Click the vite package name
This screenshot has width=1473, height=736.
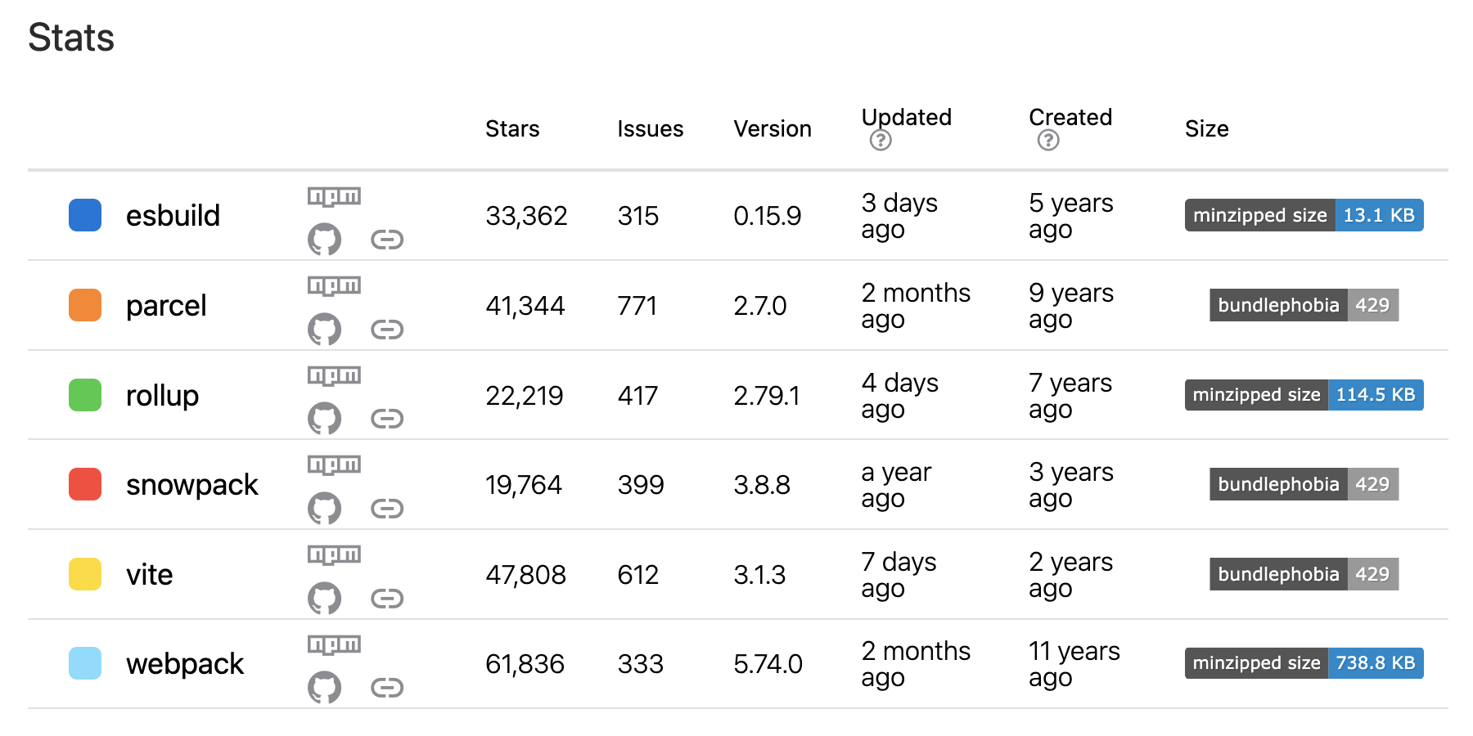click(x=149, y=575)
